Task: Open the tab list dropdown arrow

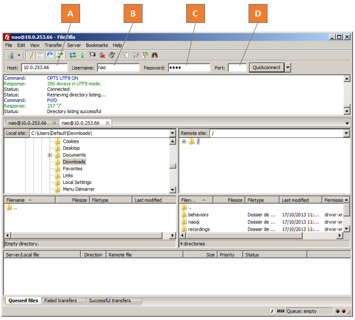Action: click(347, 123)
